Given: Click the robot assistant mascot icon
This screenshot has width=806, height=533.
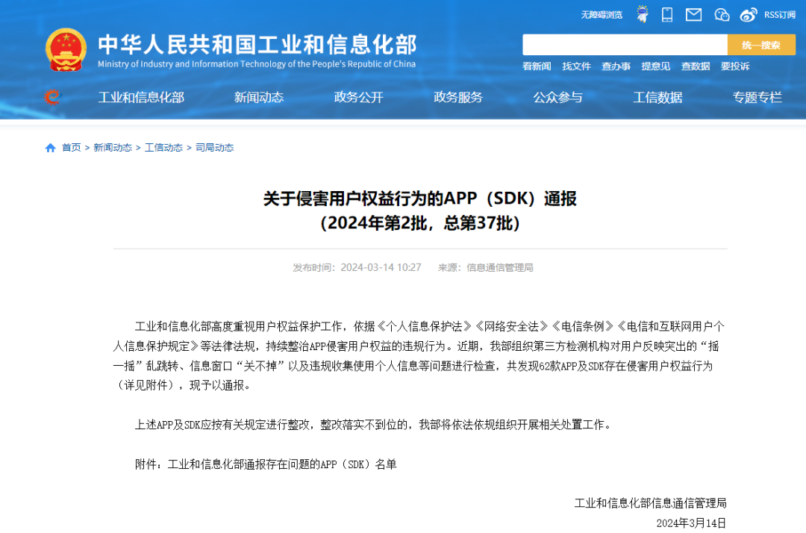Looking at the screenshot, I should click(x=643, y=15).
